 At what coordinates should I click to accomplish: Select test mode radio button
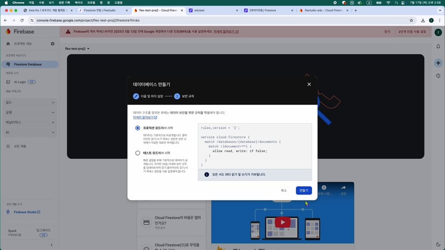coord(137,153)
